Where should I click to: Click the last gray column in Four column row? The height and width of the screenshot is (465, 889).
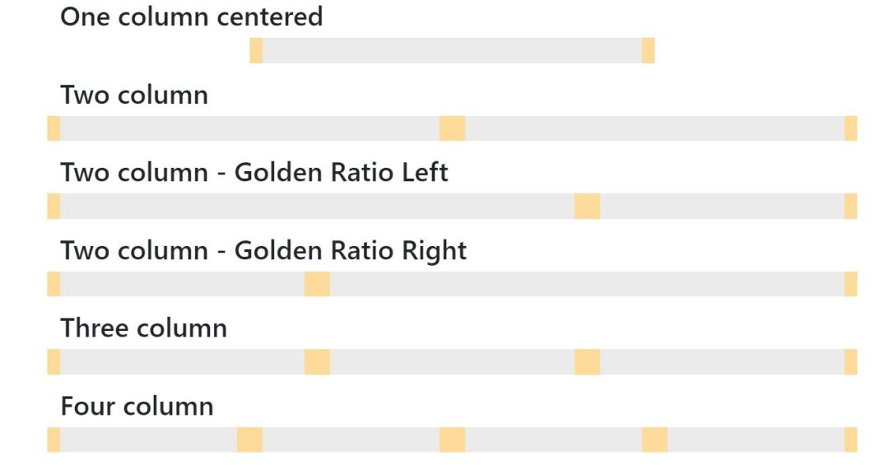click(756, 439)
